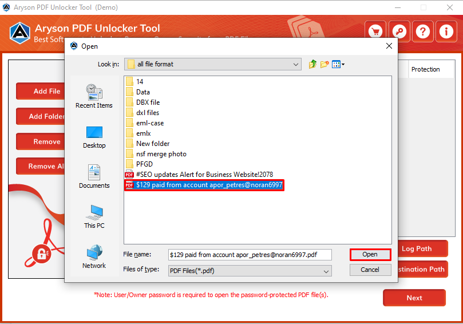Expand the Look in dropdown
The width and height of the screenshot is (463, 324).
[295, 64]
